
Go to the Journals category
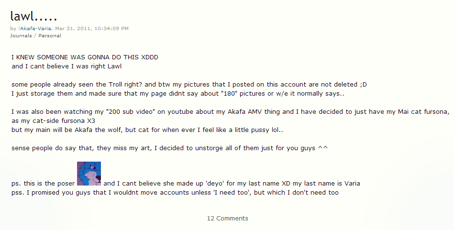pos(21,35)
